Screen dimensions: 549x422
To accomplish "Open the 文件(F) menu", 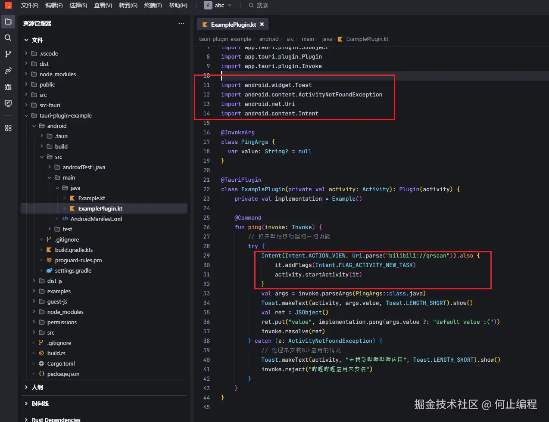I will click(x=30, y=5).
